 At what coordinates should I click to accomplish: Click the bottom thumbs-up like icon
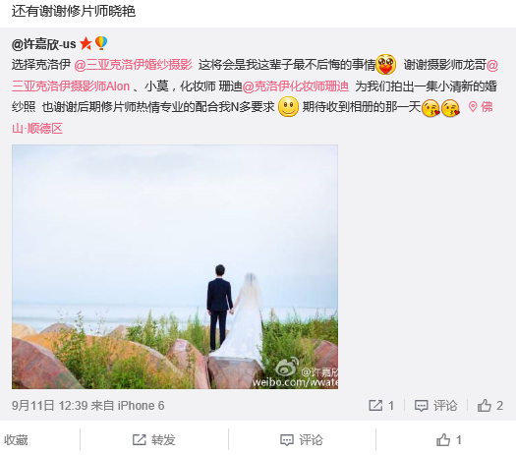tap(443, 440)
